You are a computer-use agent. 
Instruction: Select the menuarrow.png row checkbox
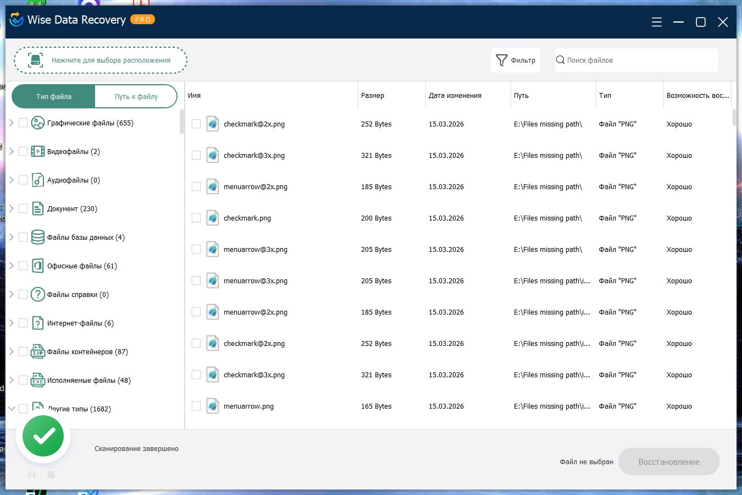196,406
